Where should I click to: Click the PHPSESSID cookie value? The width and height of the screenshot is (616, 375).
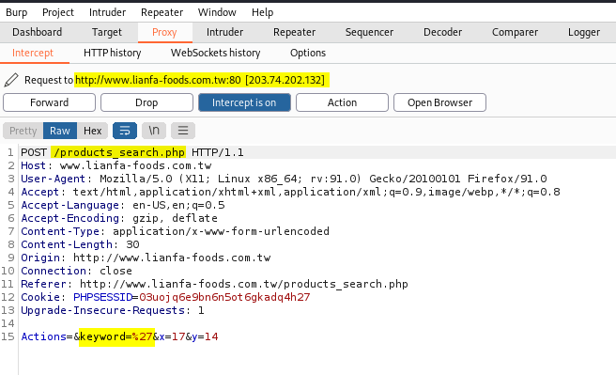(224, 297)
